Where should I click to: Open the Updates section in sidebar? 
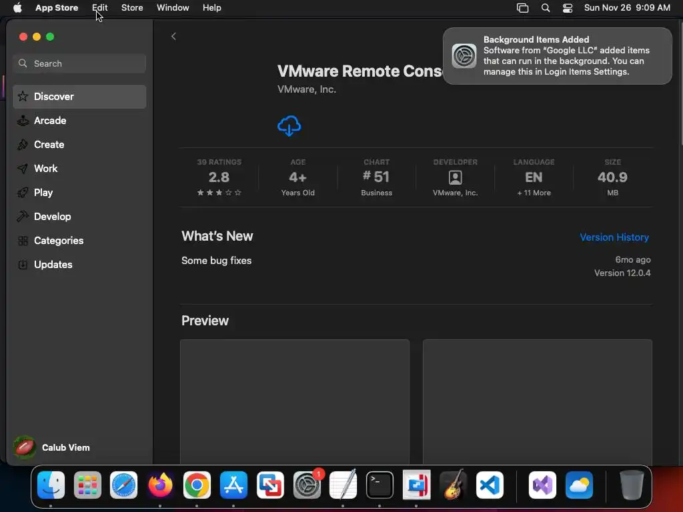(x=79, y=264)
